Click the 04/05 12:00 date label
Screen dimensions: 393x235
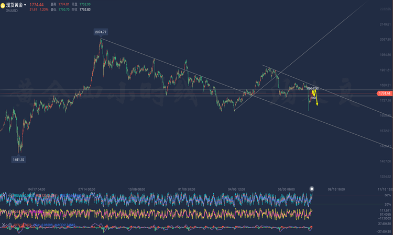[236, 189]
